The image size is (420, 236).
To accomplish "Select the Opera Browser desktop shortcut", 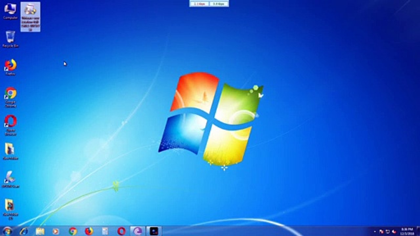I will tap(10, 125).
